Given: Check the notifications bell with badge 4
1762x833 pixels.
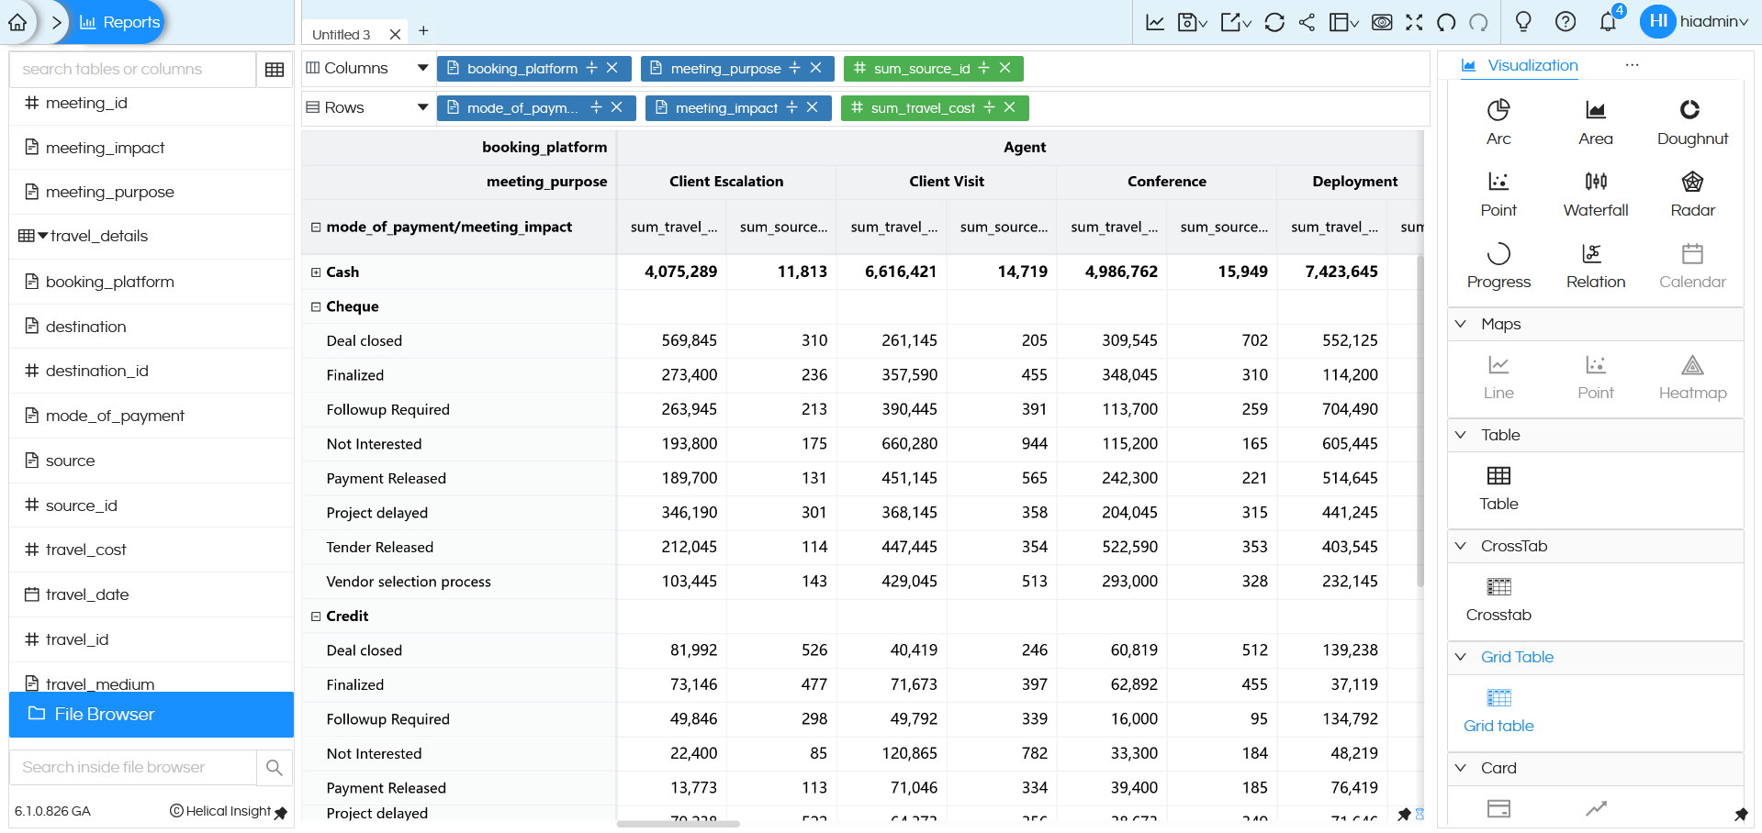Looking at the screenshot, I should coord(1608,21).
